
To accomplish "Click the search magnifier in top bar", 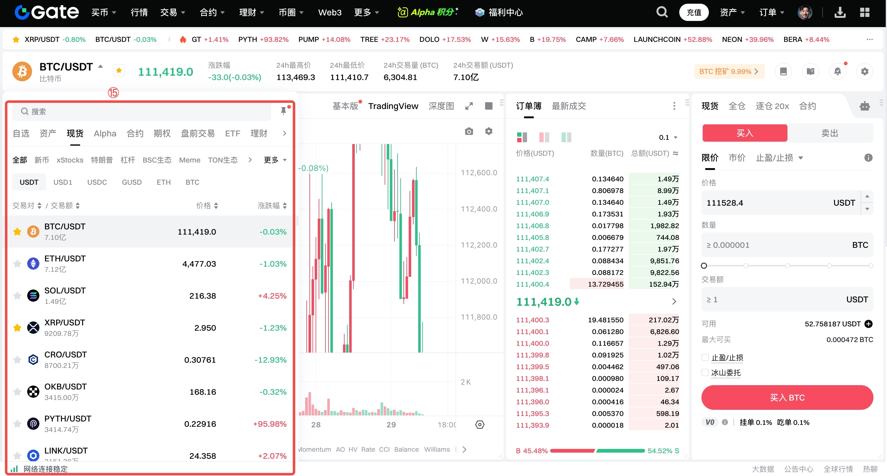I will click(661, 12).
